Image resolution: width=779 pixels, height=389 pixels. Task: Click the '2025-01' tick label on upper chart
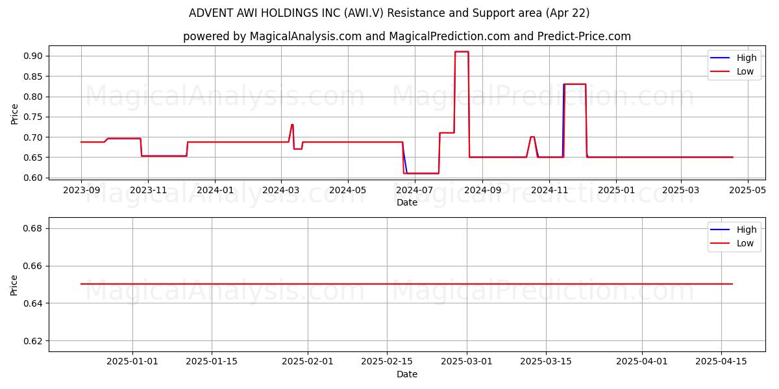[616, 190]
